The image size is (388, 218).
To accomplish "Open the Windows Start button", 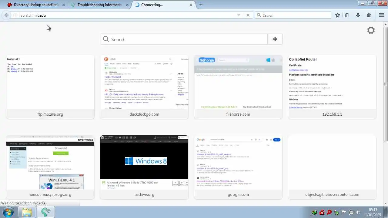I will [8, 212].
